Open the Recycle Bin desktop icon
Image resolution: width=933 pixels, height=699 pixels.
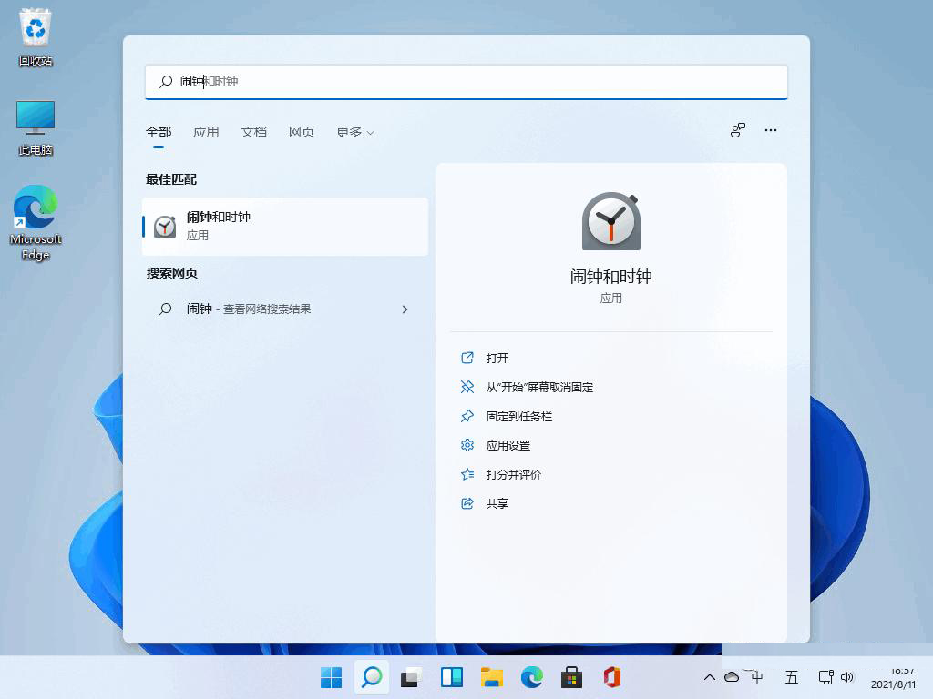pos(36,36)
